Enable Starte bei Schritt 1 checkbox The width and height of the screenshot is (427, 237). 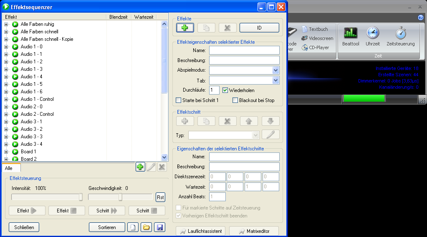(x=179, y=100)
